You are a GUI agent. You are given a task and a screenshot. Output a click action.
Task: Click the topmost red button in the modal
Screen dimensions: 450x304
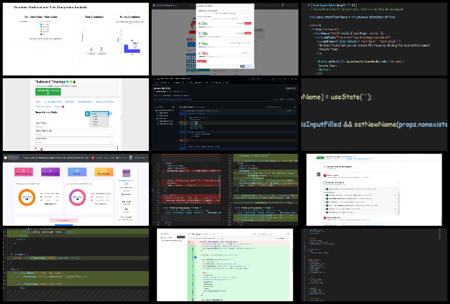[248, 23]
